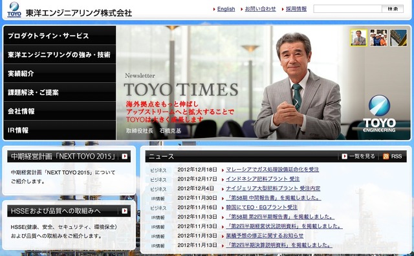Click the TOYO TIMES newsletter banner title
This screenshot has width=414, height=256.
pos(181,90)
